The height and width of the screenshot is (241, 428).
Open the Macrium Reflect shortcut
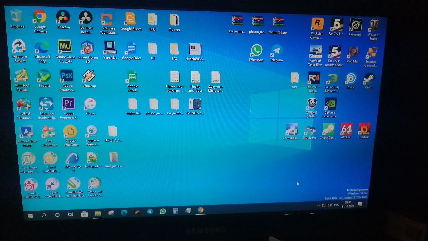point(19,51)
